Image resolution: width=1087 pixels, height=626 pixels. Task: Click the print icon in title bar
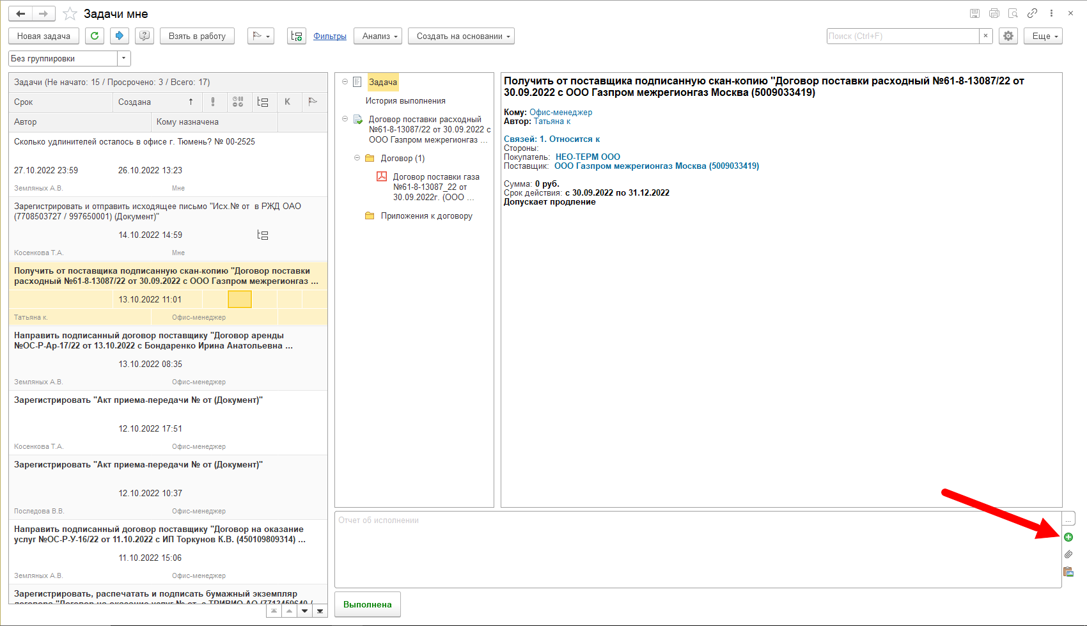click(994, 13)
